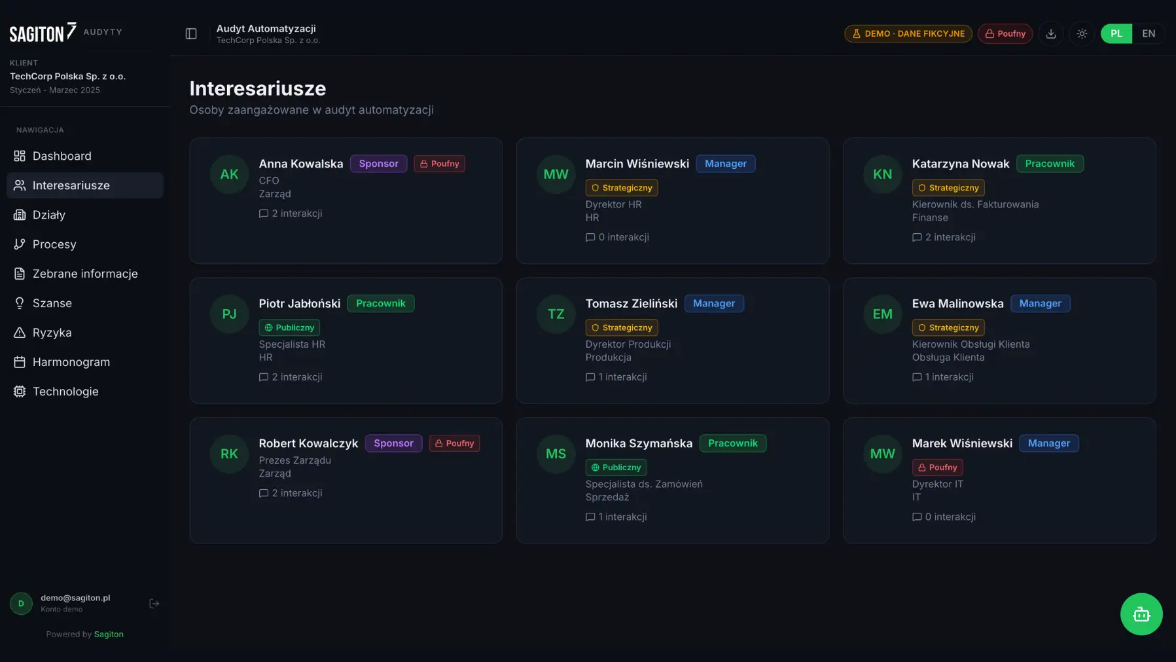Click the Dashboard layout icon
The height and width of the screenshot is (662, 1176).
[20, 156]
